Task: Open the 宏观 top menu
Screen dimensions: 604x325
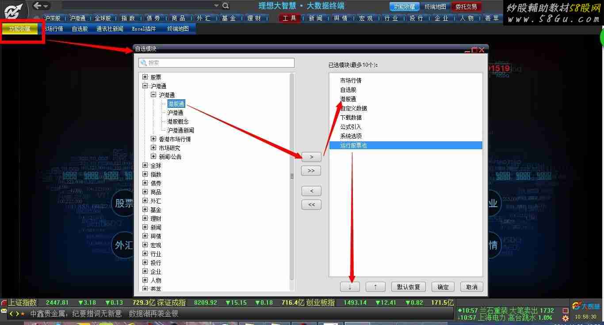Action: [x=366, y=18]
